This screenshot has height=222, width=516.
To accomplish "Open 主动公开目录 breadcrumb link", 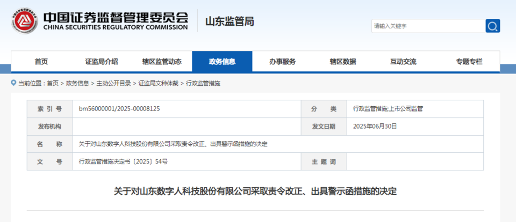I will coord(113,84).
